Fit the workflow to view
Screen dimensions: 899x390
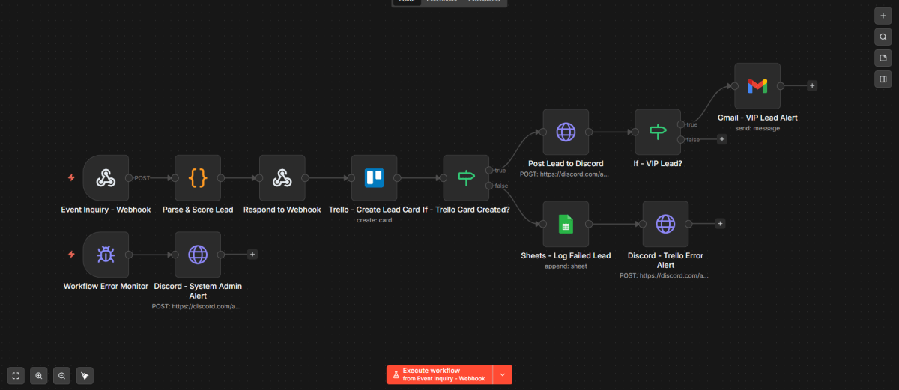16,375
